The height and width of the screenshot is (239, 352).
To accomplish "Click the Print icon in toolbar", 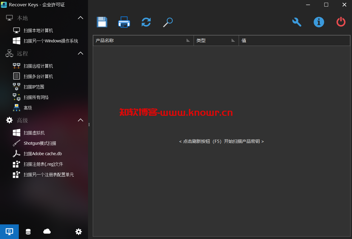I will pyautogui.click(x=124, y=22).
